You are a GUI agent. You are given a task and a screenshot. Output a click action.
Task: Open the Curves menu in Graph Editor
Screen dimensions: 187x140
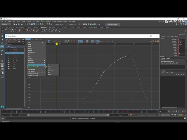19,39
